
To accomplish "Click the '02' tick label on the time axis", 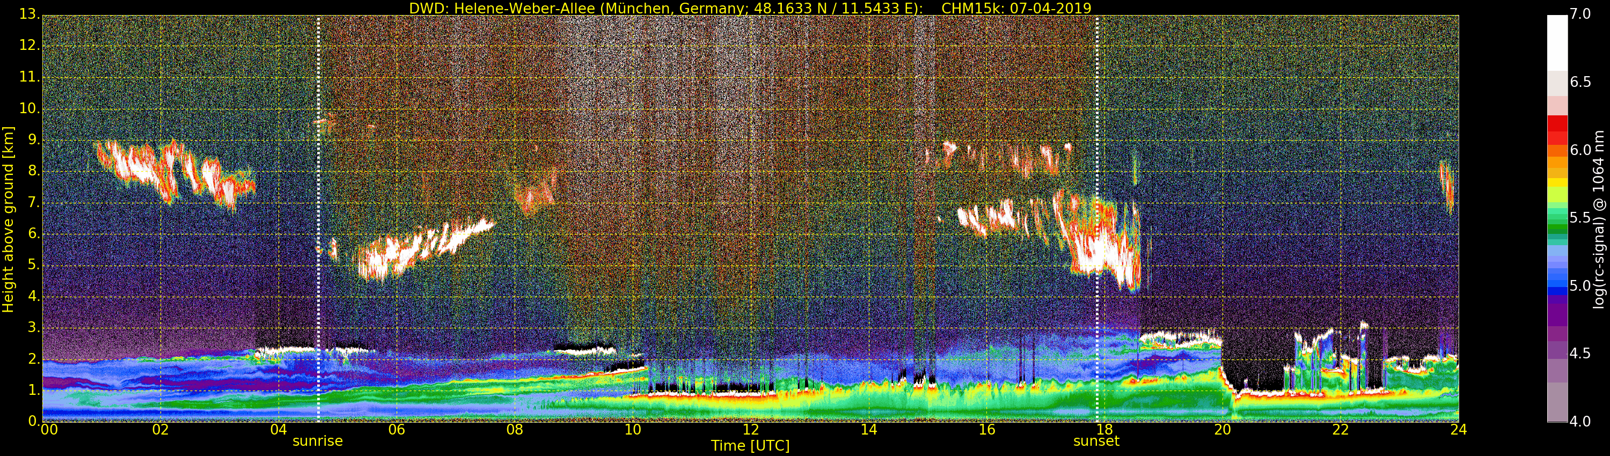I will coord(160,430).
